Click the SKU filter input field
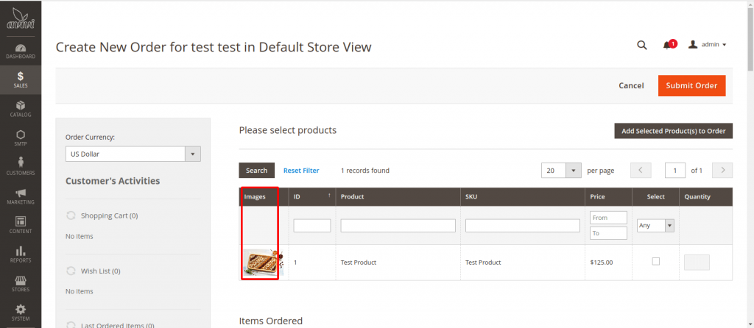Image resolution: width=754 pixels, height=328 pixels. click(523, 225)
